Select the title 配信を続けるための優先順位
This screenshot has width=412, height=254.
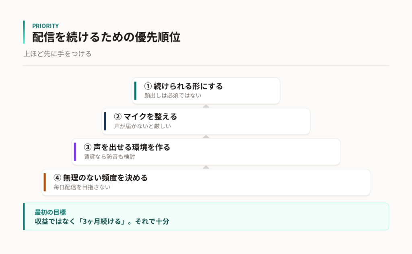pos(106,37)
